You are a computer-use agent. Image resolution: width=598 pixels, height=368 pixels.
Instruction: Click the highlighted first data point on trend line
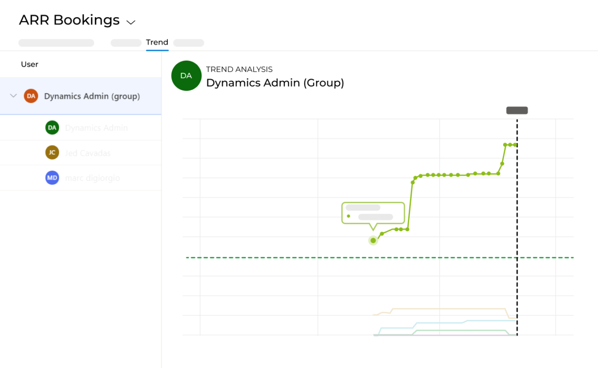coord(373,241)
